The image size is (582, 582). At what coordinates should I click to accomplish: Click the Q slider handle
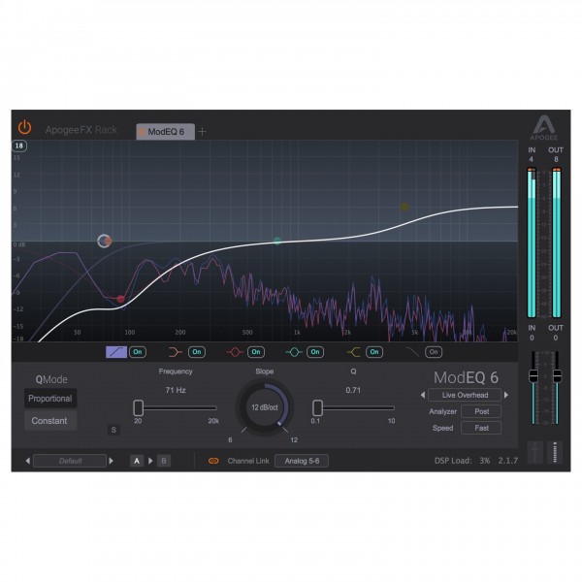(317, 407)
